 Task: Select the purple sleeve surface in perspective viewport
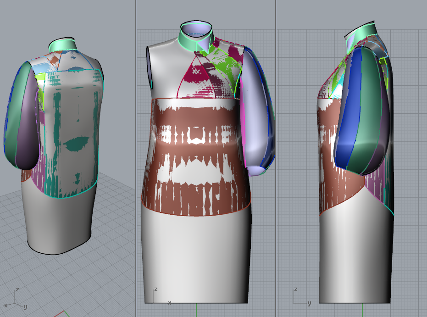pos(28,122)
